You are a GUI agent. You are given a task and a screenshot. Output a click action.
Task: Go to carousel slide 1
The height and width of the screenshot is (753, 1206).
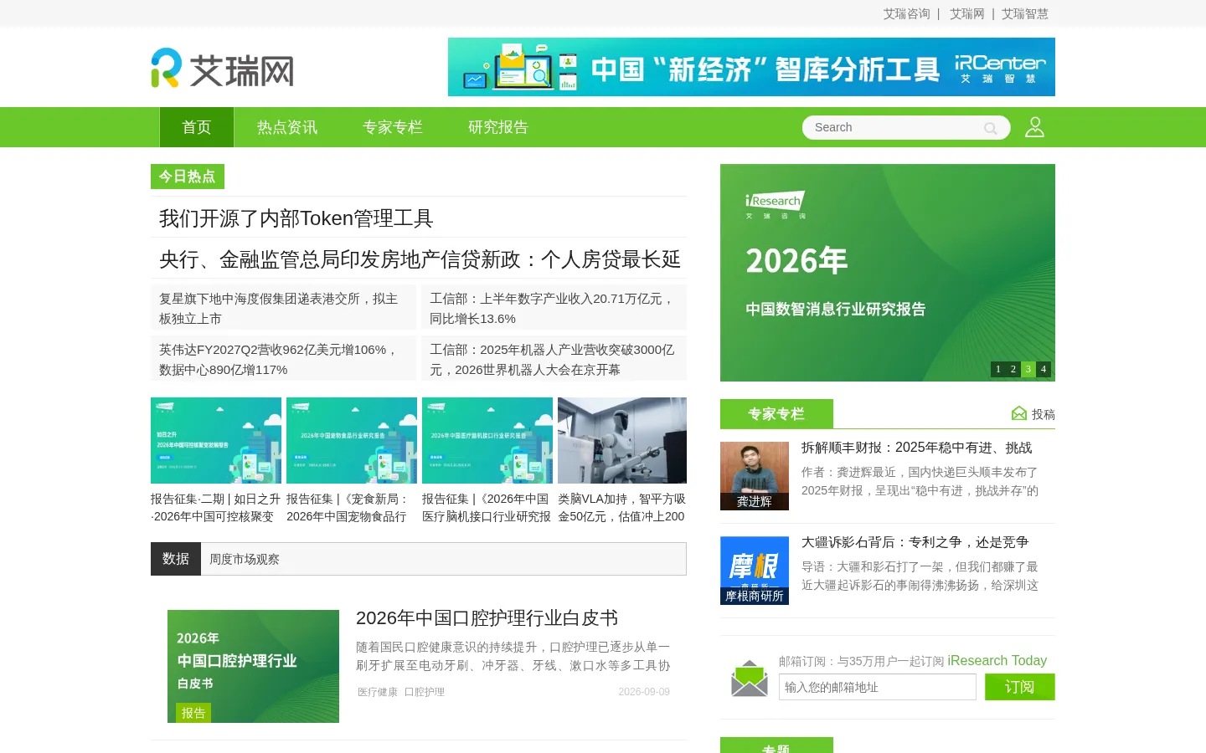(998, 369)
